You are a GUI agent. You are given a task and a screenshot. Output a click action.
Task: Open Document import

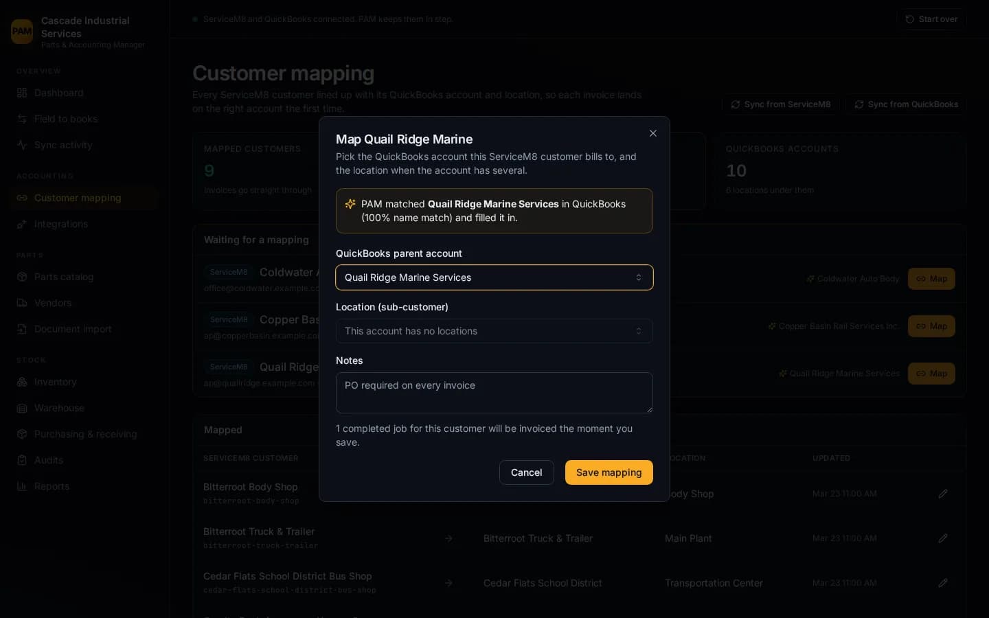coord(84,329)
